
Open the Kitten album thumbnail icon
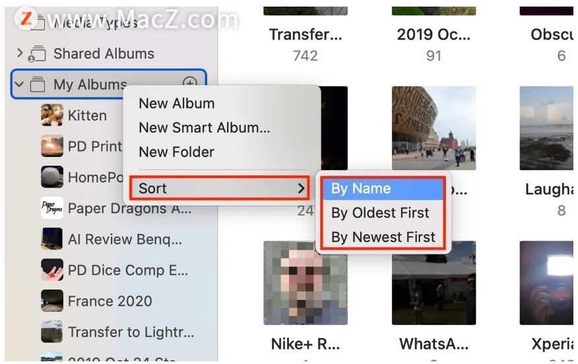pyautogui.click(x=52, y=115)
